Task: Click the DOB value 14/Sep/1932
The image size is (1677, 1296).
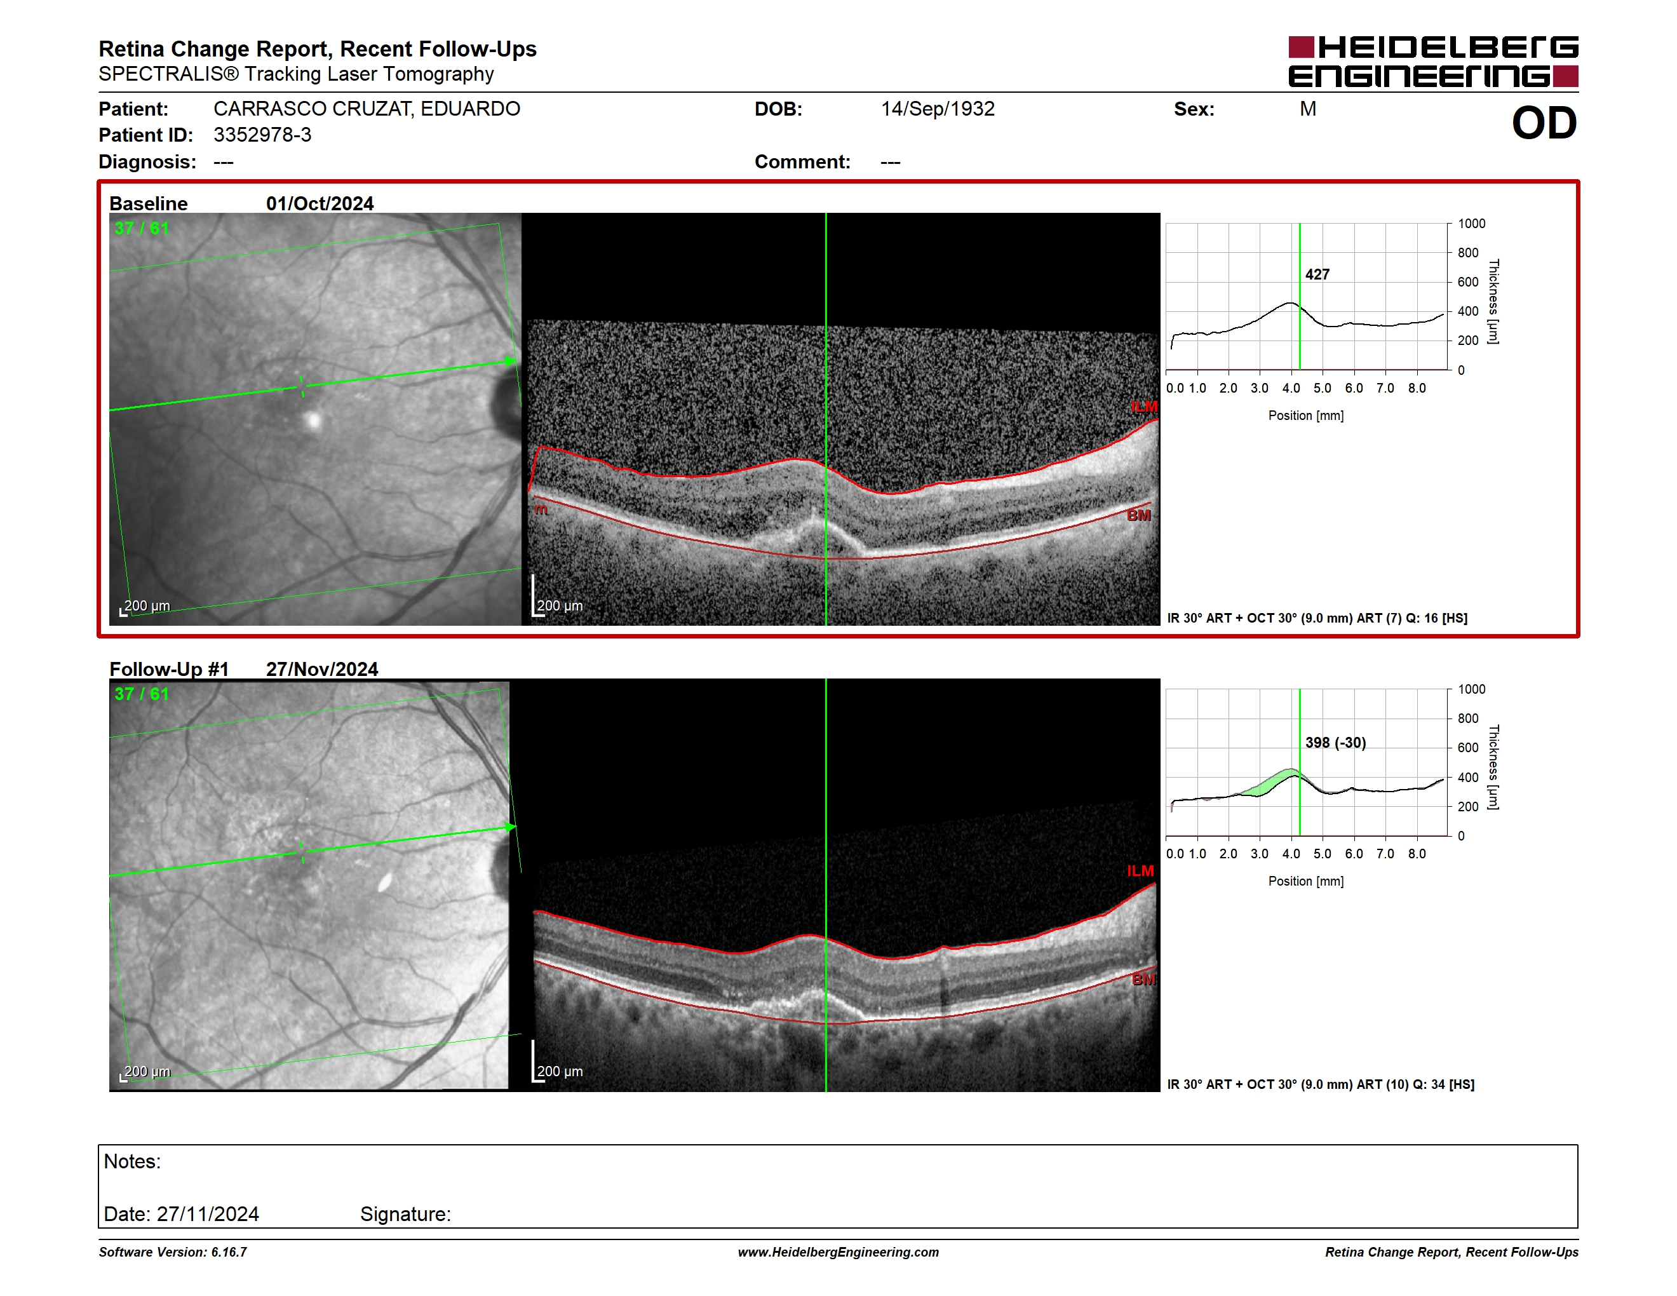Action: point(938,109)
